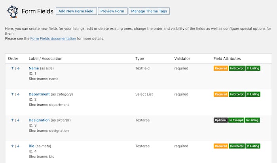Move Designation field down with arrow
Viewport: 277px width, 163px height.
coord(18,120)
